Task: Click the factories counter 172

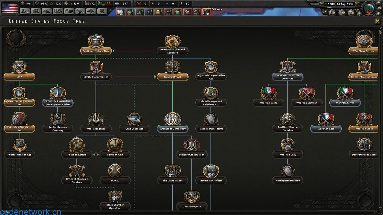Action: click(89, 4)
